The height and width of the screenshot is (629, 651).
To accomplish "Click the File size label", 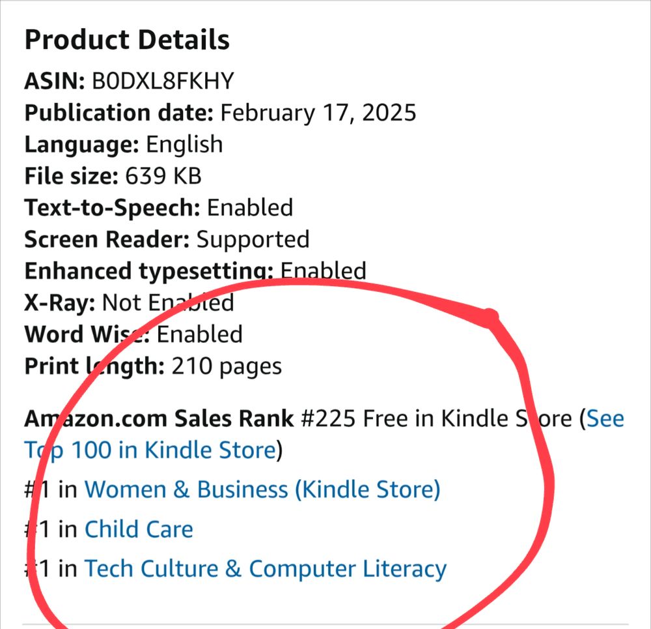I will (x=70, y=175).
